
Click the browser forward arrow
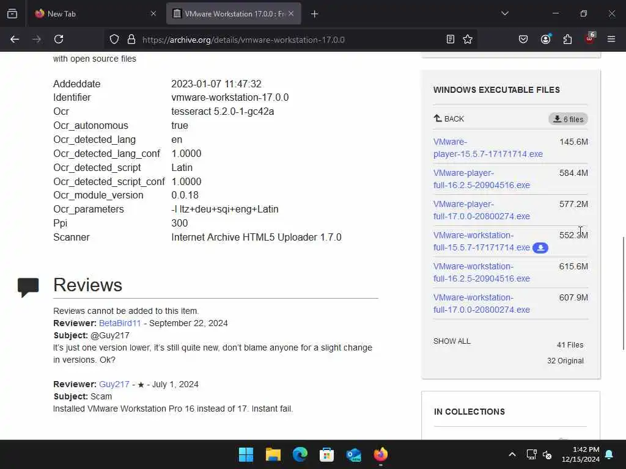point(37,39)
